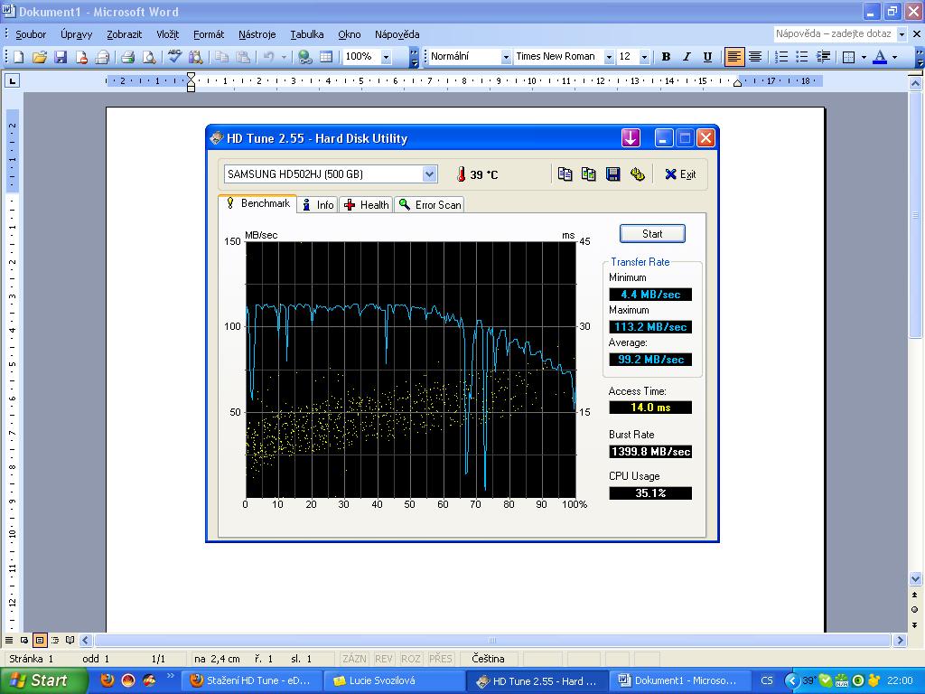Switch to the Health tab
The image size is (925, 694).
point(366,205)
